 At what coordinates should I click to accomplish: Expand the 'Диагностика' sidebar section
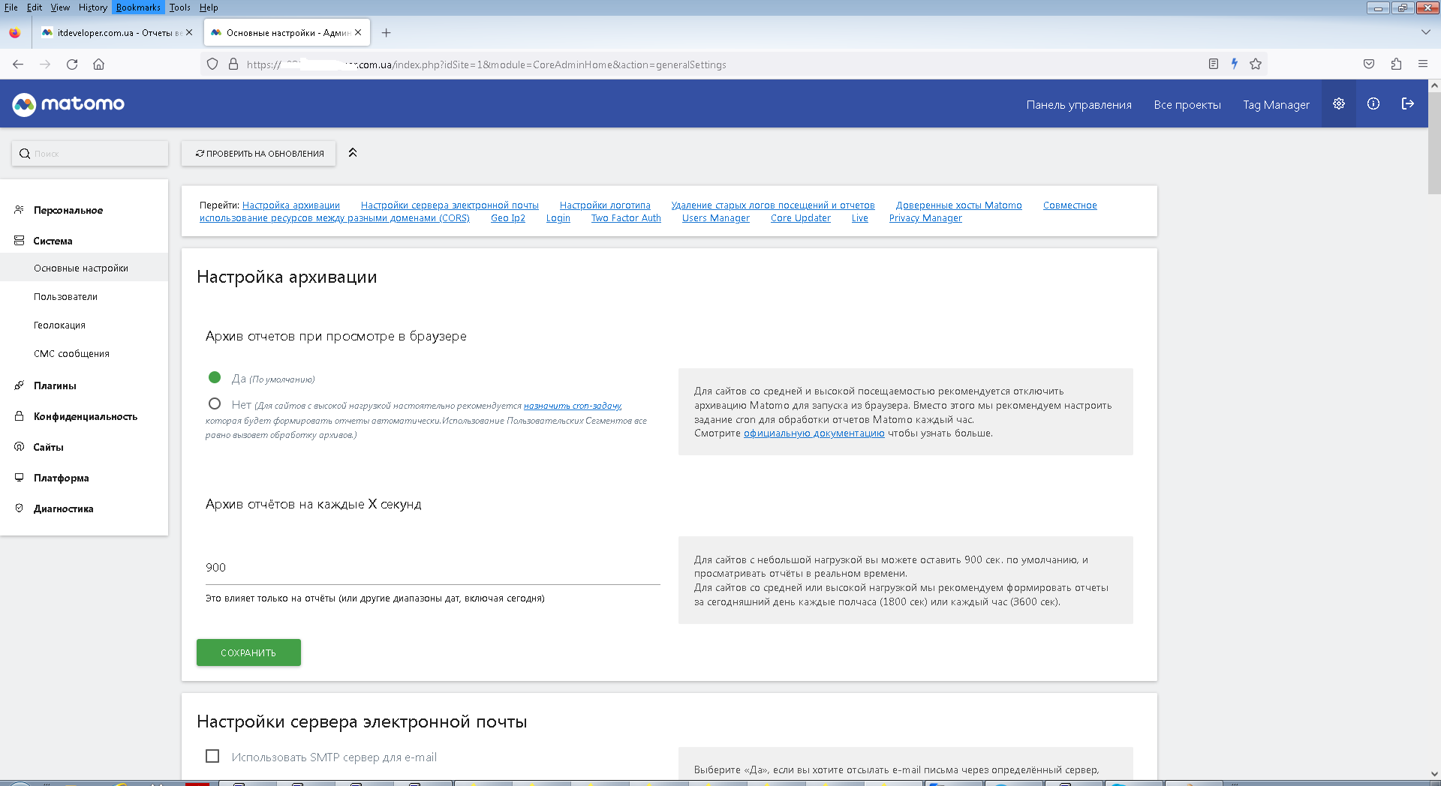(63, 508)
